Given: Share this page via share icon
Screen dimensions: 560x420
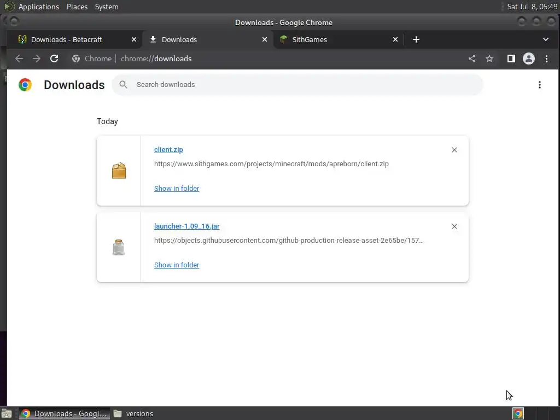Looking at the screenshot, I should (x=472, y=59).
